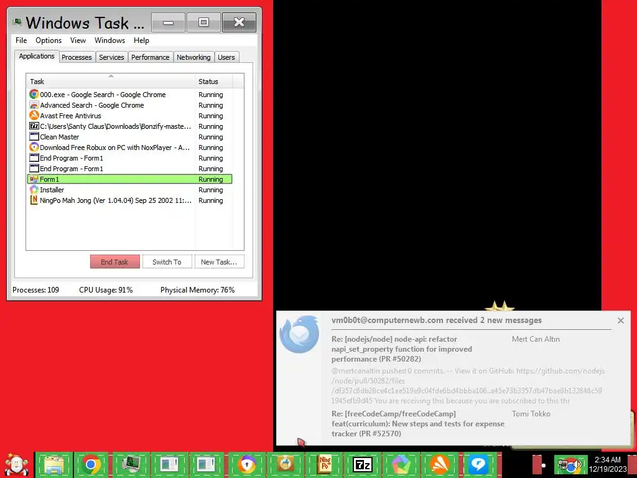The width and height of the screenshot is (637, 478).
Task: Open the Santa start button on taskbar
Action: click(x=16, y=466)
